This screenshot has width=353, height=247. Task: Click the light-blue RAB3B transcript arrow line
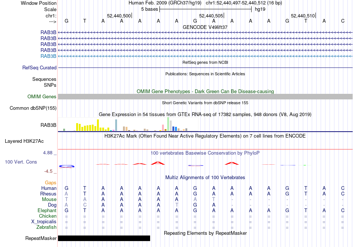point(205,56)
